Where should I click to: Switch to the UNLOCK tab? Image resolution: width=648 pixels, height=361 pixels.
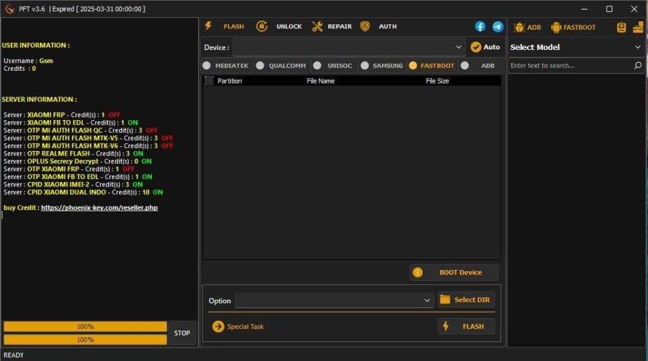tap(289, 27)
